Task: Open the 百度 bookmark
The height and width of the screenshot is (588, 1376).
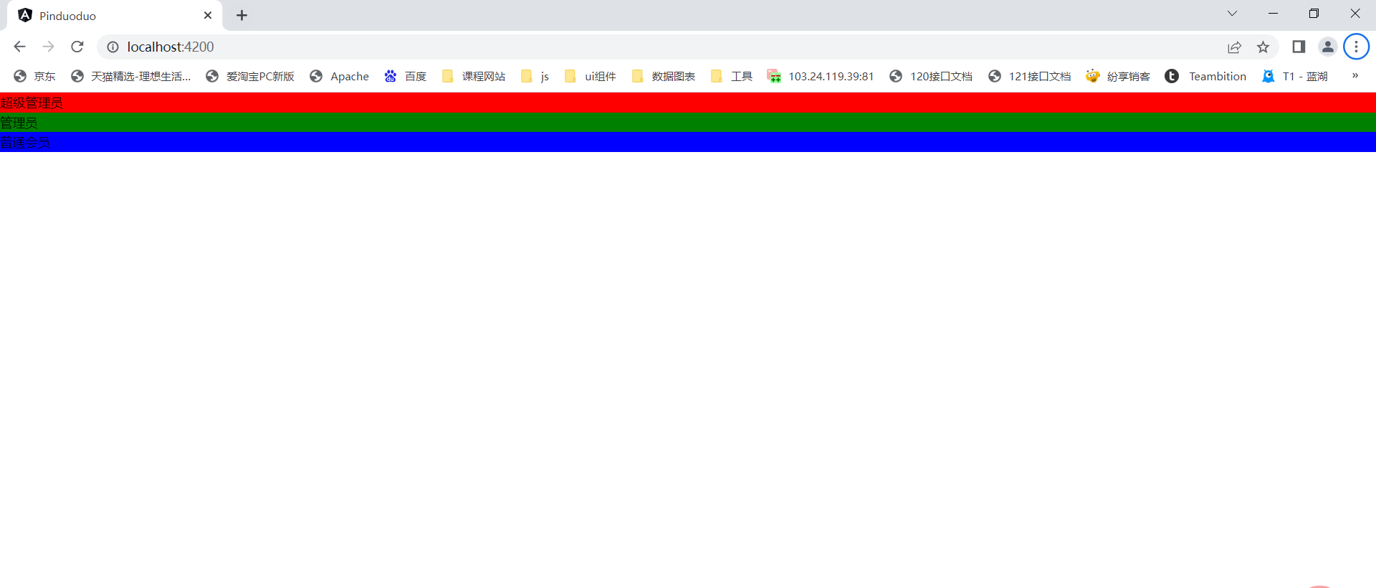Action: point(406,76)
